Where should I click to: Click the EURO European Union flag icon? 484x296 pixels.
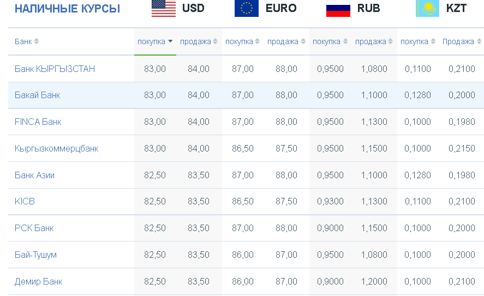246,8
